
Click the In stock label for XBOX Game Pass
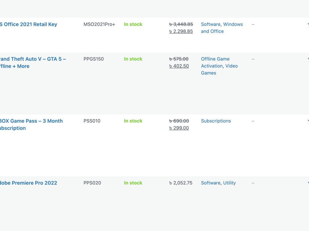[133, 121]
